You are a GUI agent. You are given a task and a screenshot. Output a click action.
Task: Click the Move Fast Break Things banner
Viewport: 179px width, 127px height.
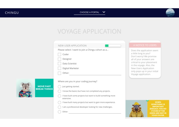[x=44, y=88]
